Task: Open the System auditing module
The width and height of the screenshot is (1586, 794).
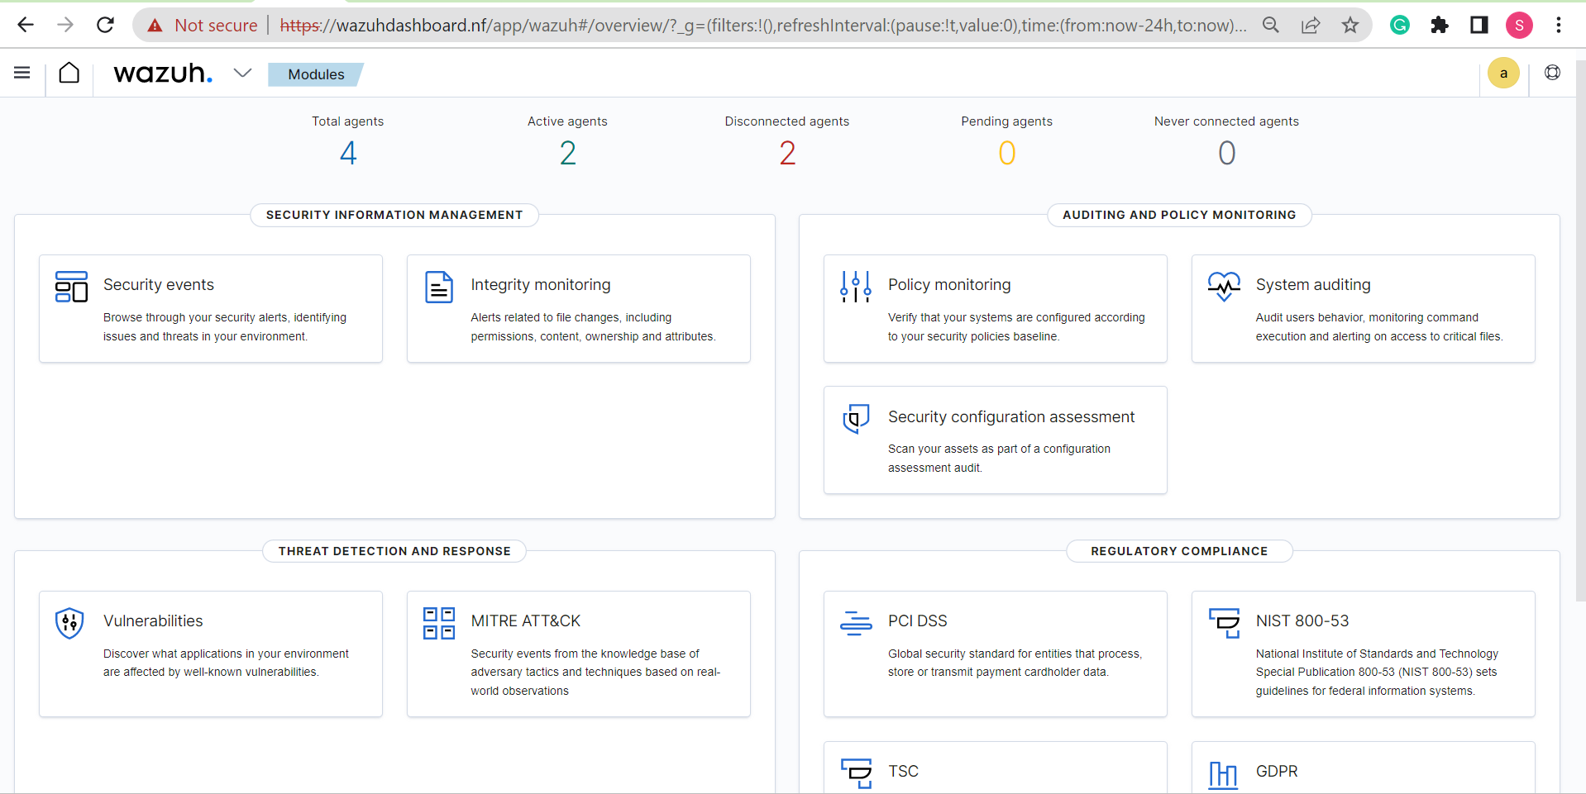Action: pyautogui.click(x=1364, y=308)
